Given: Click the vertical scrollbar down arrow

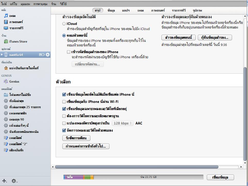Looking at the screenshot, I should [x=245, y=163].
